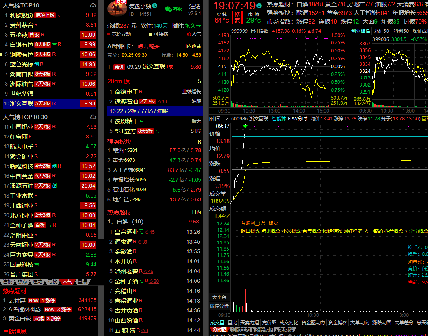428x336 pixels.
Task: Open WeChat 客服 support icon
Action: coord(174,9)
